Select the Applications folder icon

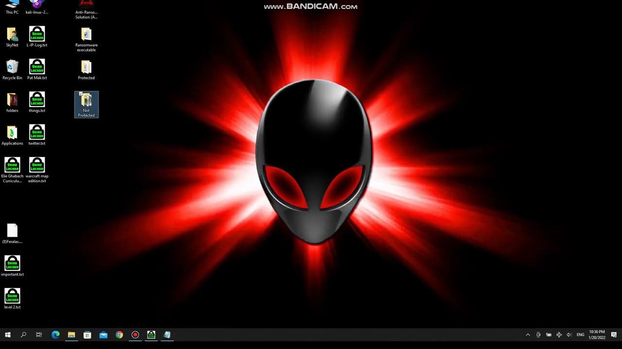12,135
